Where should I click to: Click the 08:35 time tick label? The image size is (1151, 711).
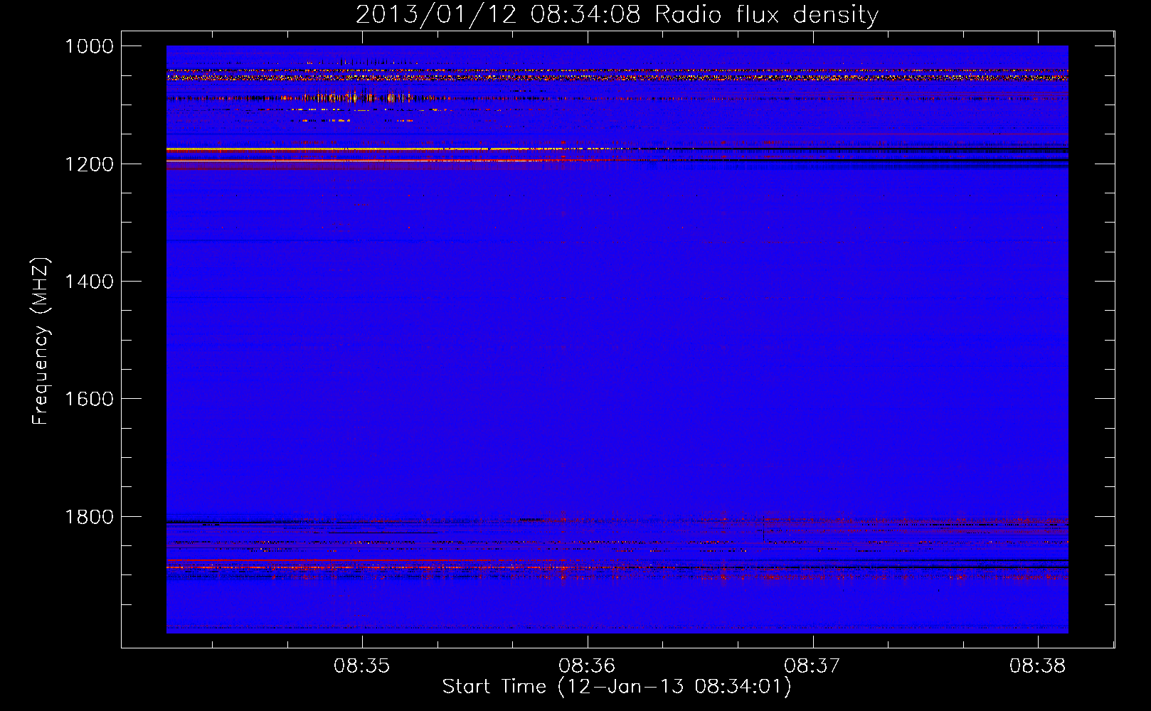tap(362, 666)
